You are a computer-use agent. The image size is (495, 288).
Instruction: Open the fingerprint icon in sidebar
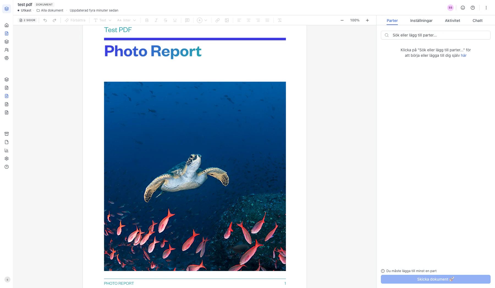pos(7,58)
